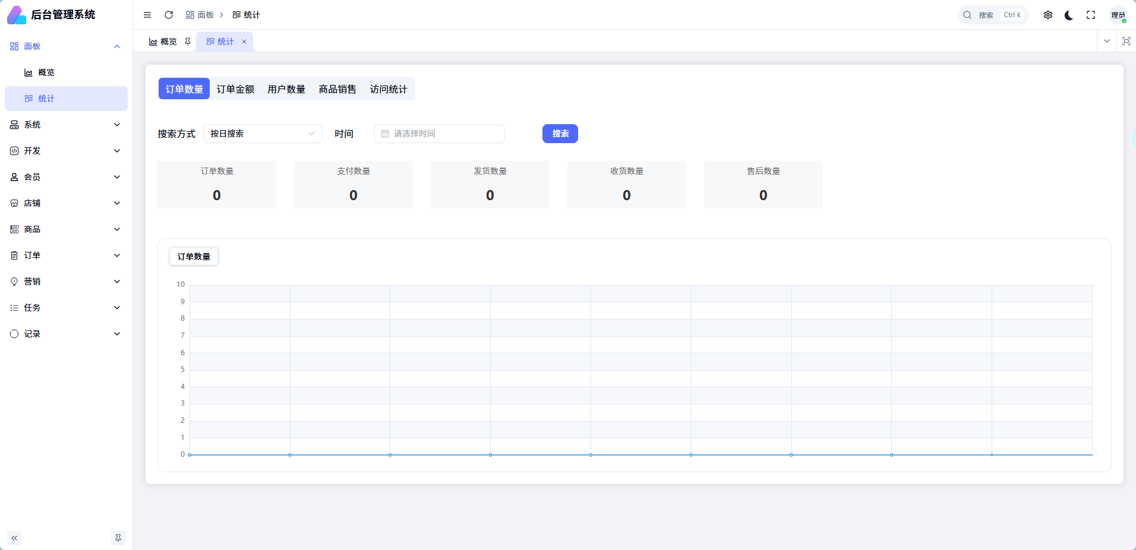Switch to the 订单金额 tab
This screenshot has height=550, width=1136.
coord(235,88)
